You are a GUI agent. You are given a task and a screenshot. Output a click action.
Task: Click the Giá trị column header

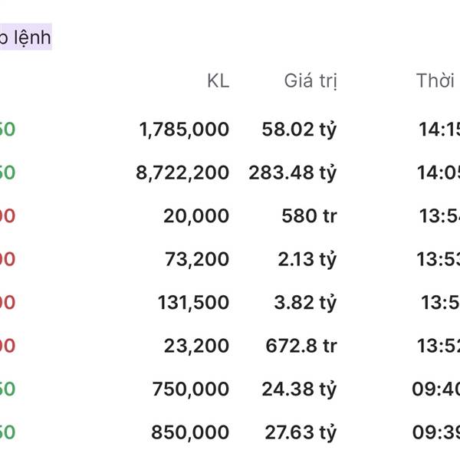point(310,81)
